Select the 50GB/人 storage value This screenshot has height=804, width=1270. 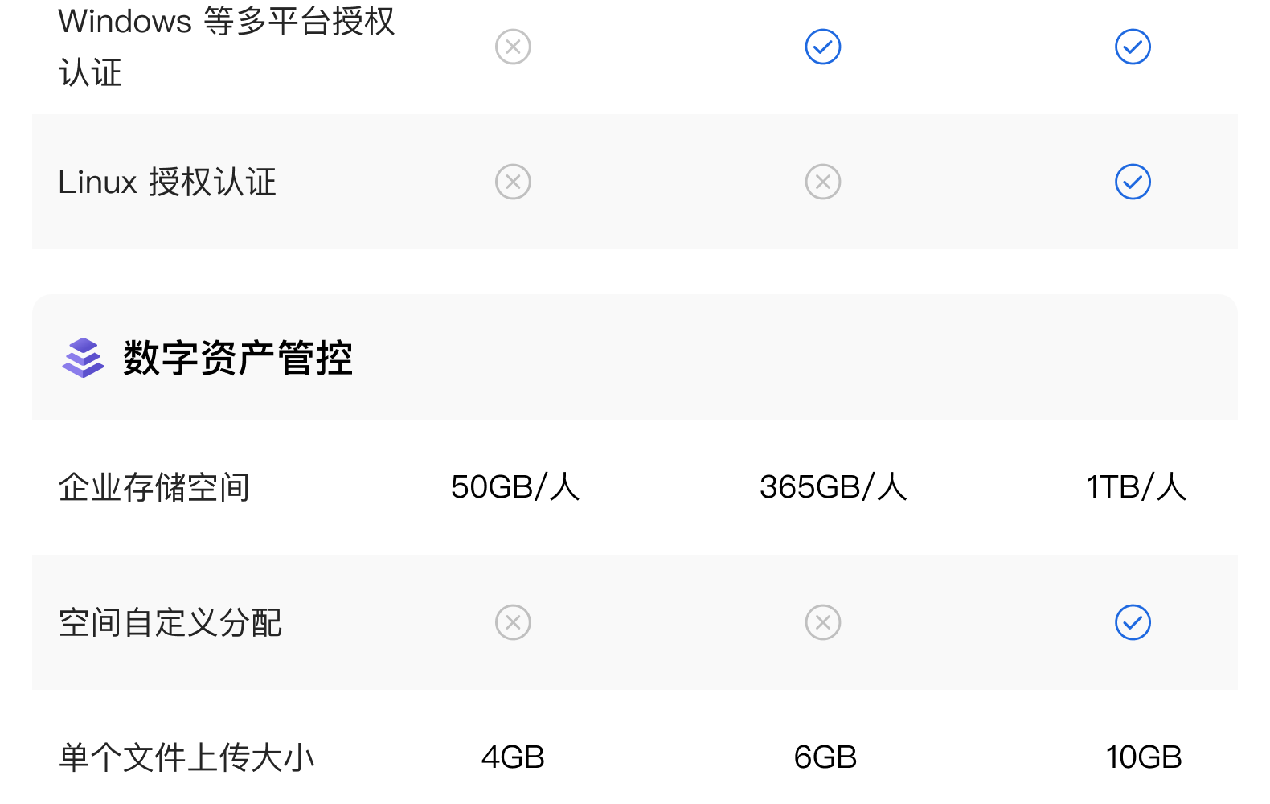tap(514, 487)
